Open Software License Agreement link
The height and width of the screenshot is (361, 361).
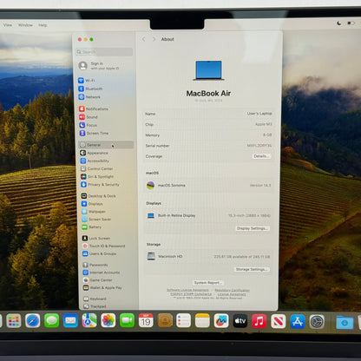tap(187, 290)
